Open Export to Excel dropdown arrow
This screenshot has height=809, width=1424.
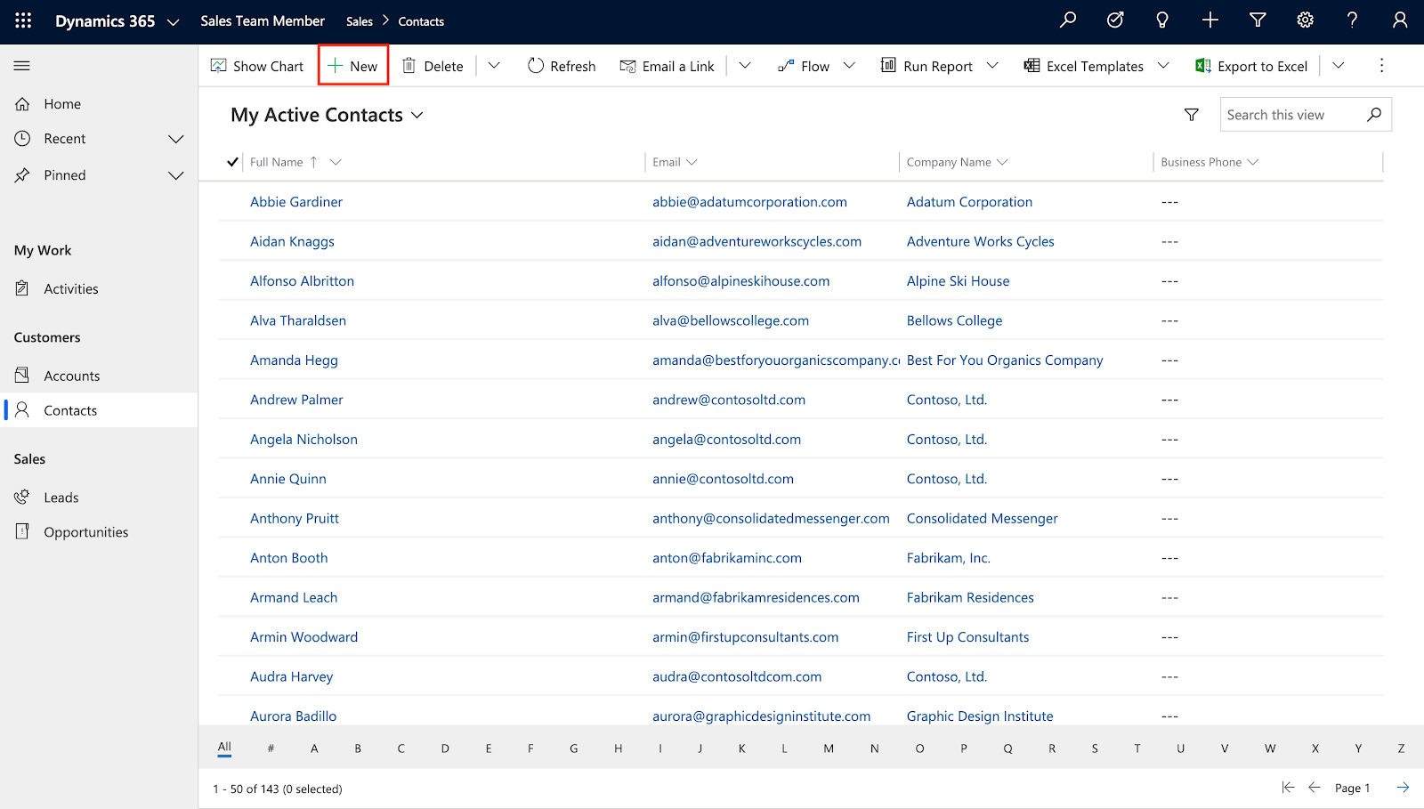pyautogui.click(x=1338, y=65)
